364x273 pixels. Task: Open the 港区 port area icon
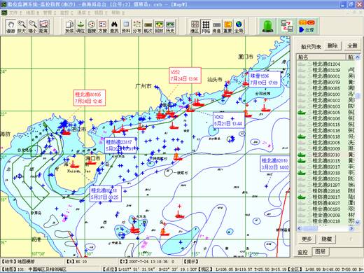pos(195,27)
